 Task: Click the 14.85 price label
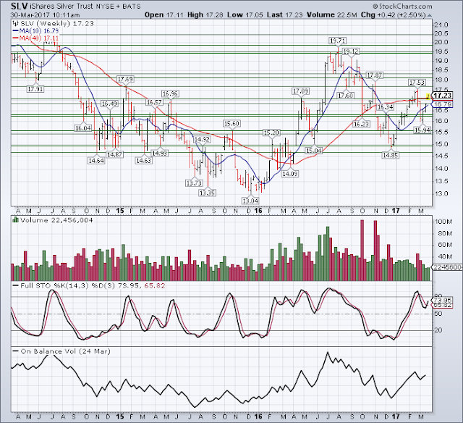[391, 155]
